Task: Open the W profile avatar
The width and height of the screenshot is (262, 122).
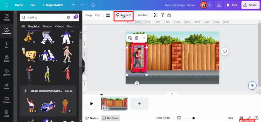Action: (203, 5)
